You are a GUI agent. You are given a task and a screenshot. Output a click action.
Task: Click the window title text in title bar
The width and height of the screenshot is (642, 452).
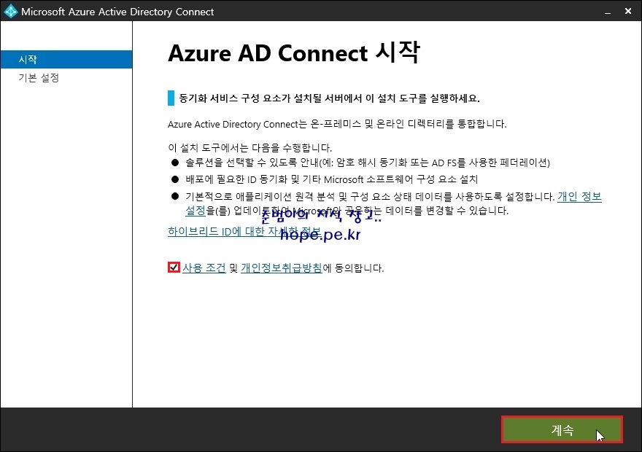point(117,12)
